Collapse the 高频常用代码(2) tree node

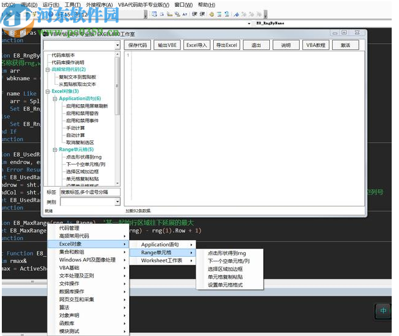(48, 70)
